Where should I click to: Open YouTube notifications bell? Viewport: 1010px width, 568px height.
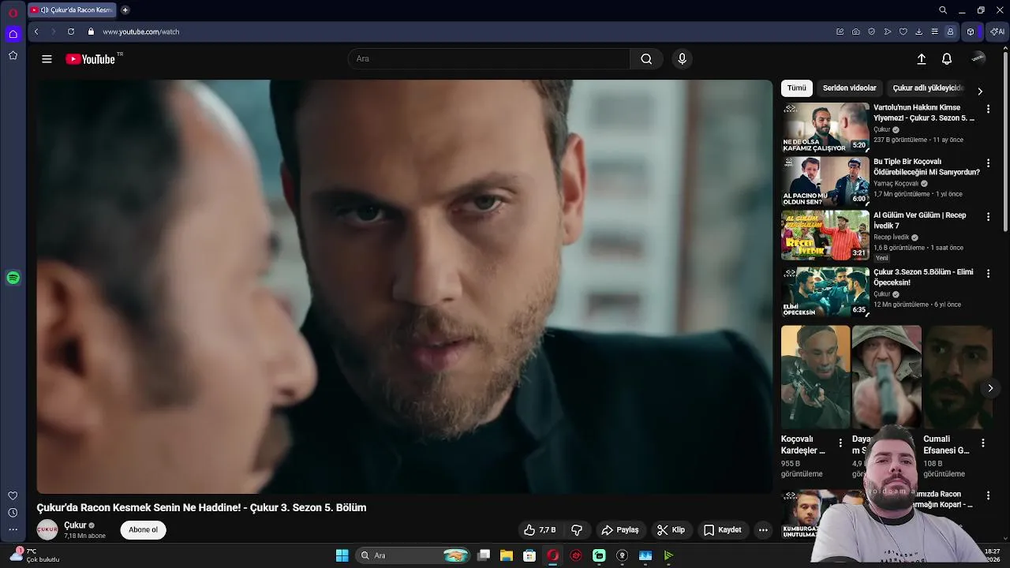(x=947, y=59)
